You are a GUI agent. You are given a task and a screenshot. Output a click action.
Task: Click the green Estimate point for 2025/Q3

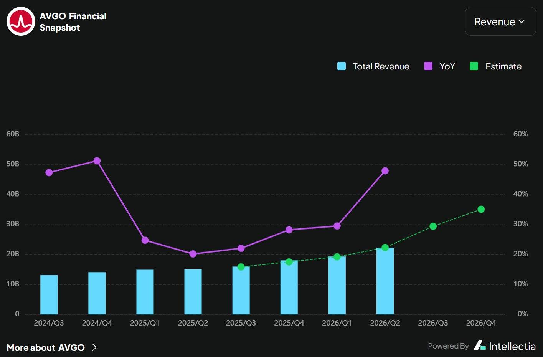pyautogui.click(x=241, y=267)
